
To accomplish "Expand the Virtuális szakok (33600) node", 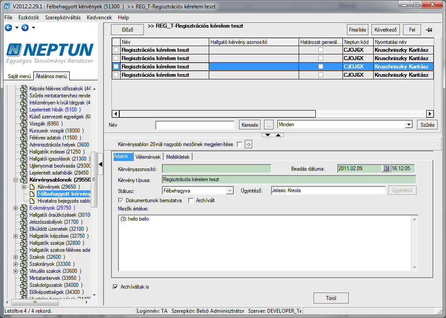I will pos(16,271).
